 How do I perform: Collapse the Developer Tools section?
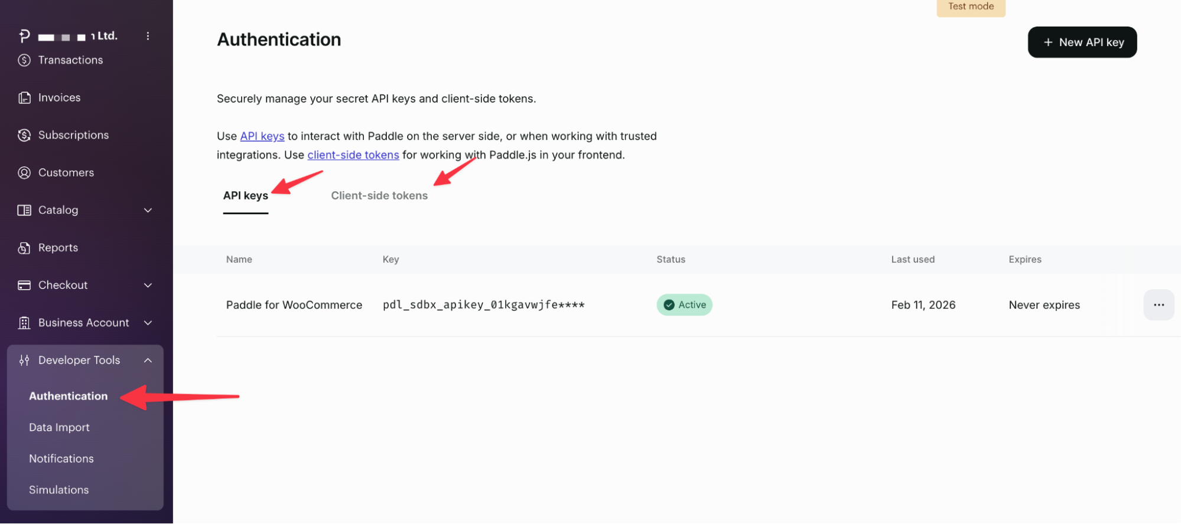(x=148, y=361)
